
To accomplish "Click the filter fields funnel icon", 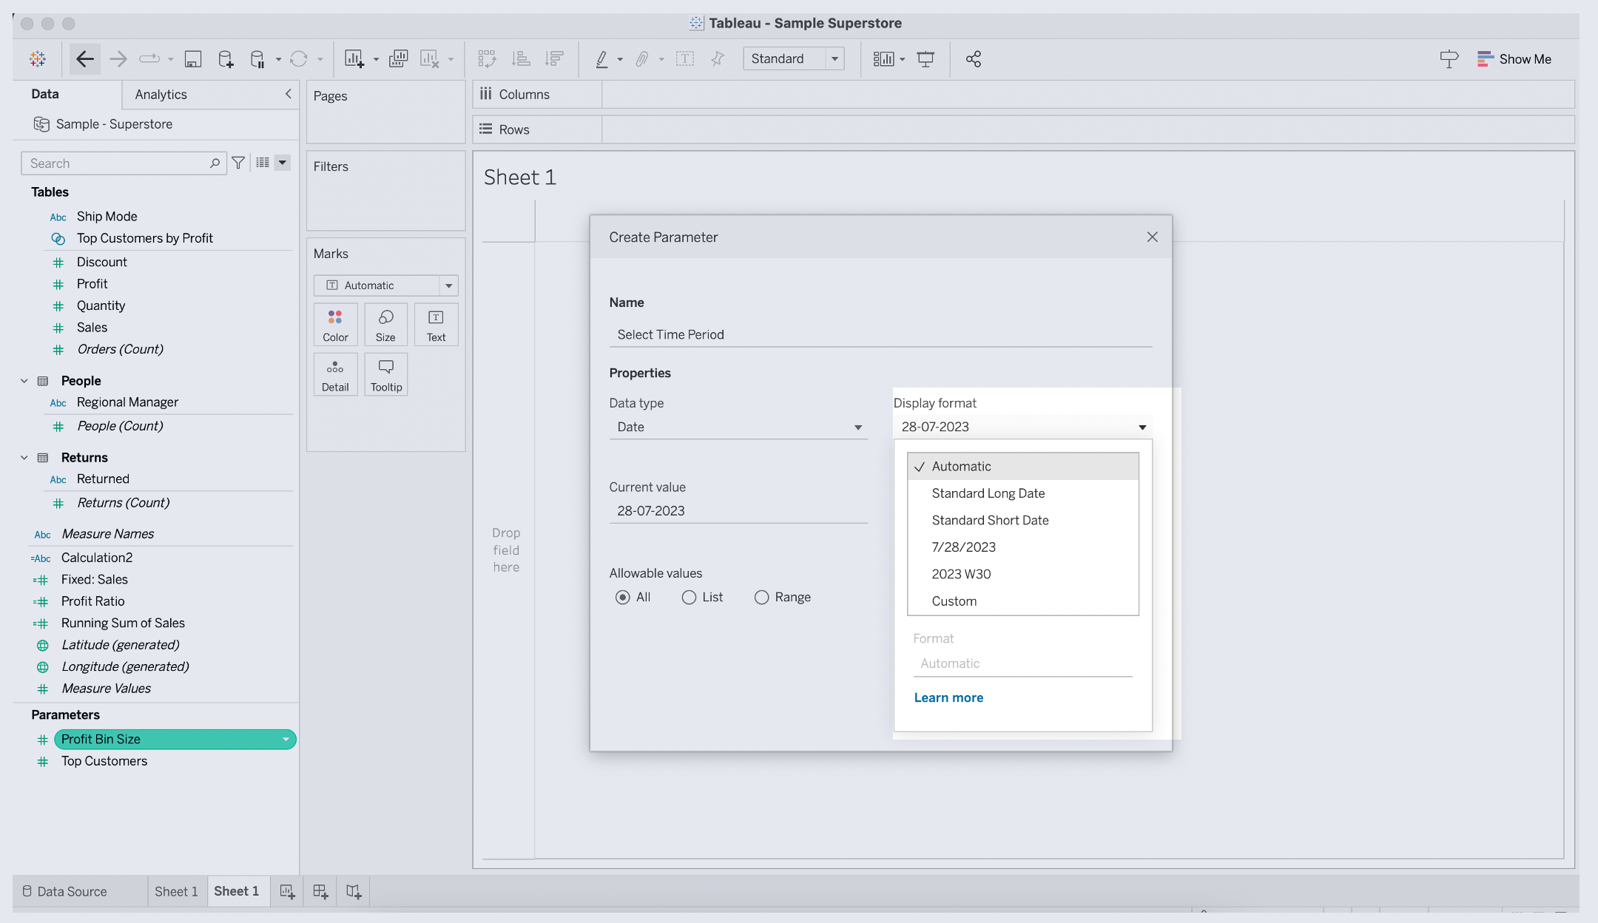I will click(x=238, y=163).
